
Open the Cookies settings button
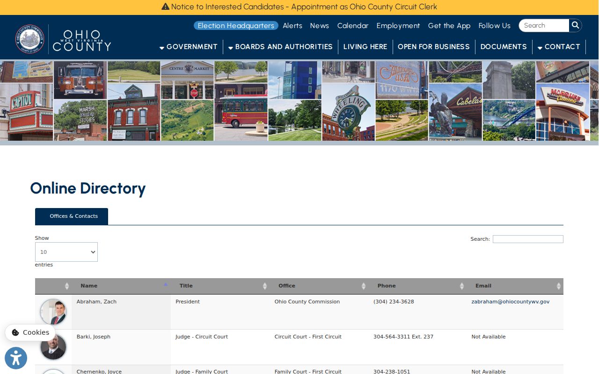[x=30, y=332]
